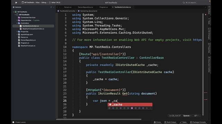The image size is (222, 124).
Task: Open the Git Changes side pad
Action: point(209,33)
